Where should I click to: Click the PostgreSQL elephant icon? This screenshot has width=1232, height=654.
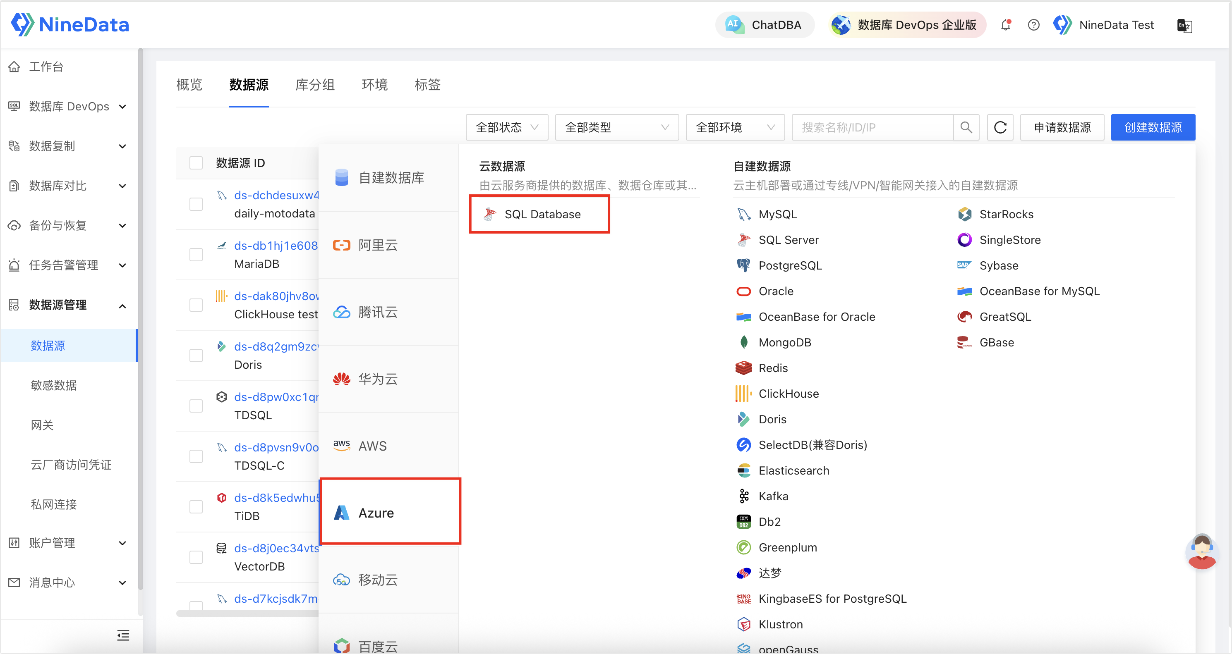[743, 265]
